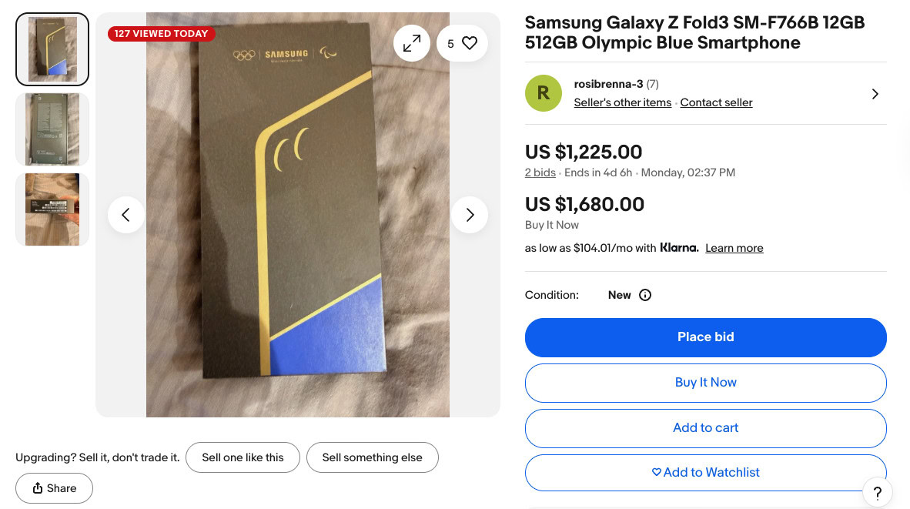Screen dimensions: 910x509
Task: Go to the previous product image
Action: (126, 215)
